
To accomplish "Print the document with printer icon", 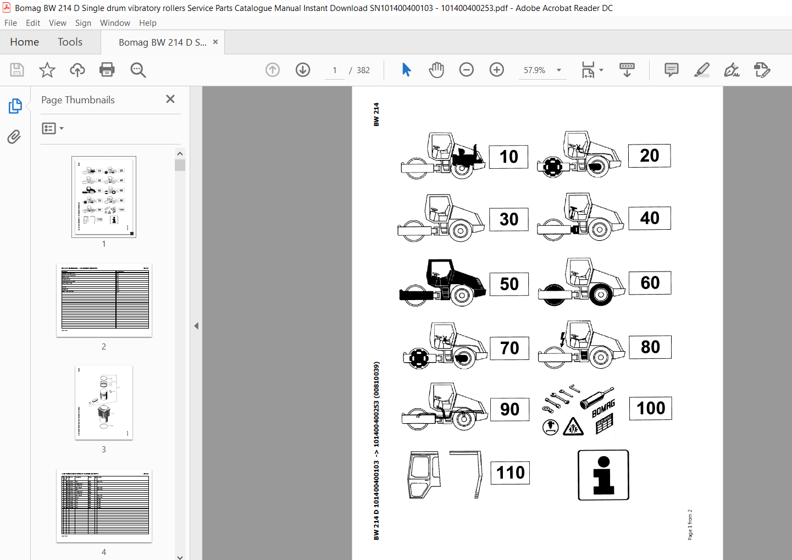I will point(107,70).
